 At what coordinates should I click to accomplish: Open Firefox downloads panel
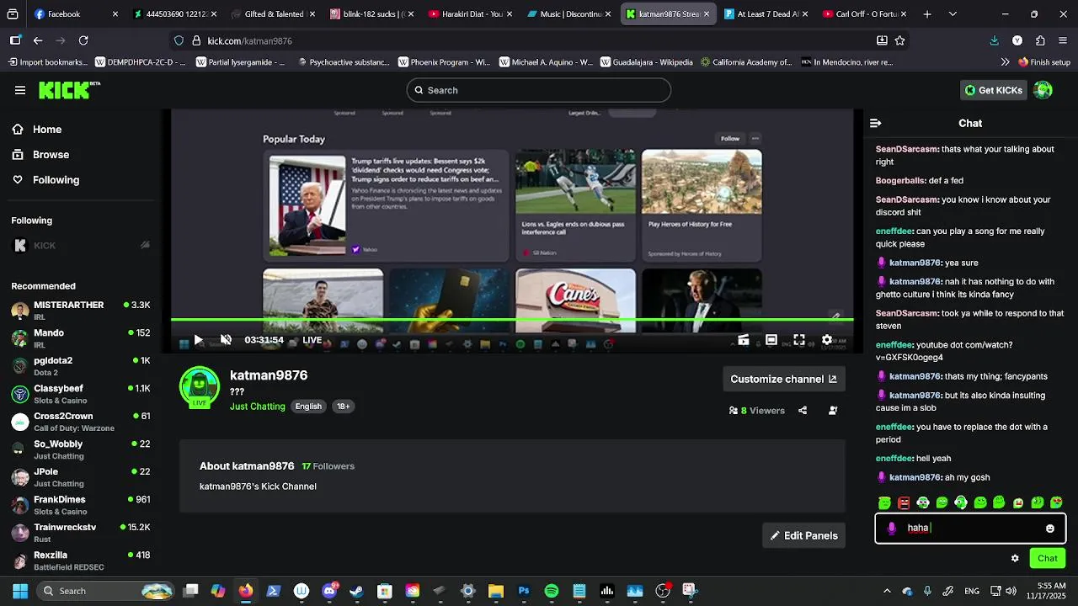tap(995, 40)
